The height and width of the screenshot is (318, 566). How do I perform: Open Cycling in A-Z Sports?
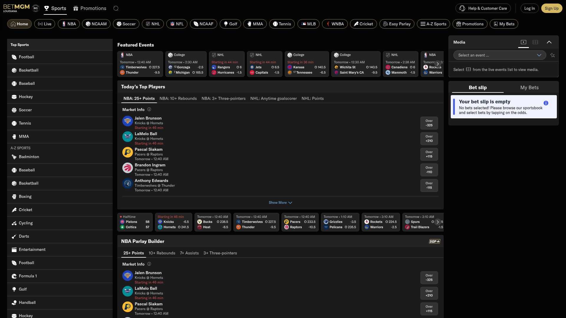60,223
